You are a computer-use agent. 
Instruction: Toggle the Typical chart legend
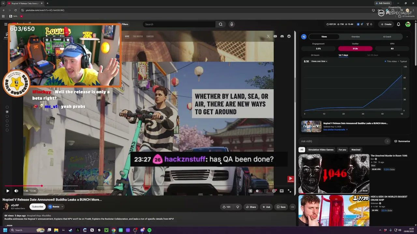coord(402,61)
